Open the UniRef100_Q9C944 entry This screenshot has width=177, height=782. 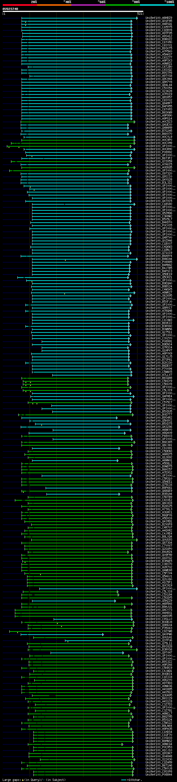coord(159,79)
